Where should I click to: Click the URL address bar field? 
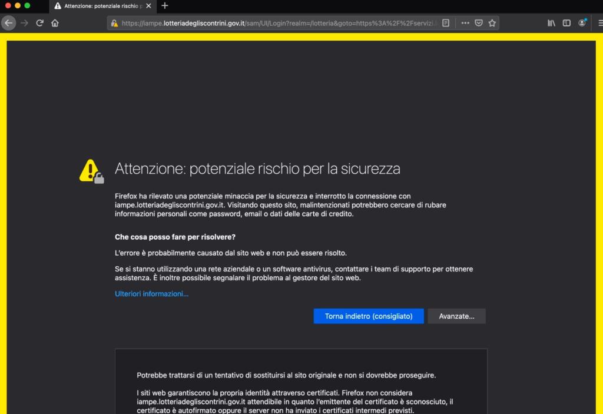(277, 24)
